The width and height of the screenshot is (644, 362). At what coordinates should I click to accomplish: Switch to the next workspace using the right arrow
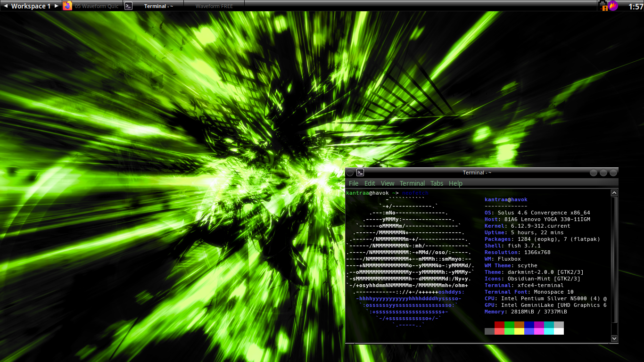point(57,6)
